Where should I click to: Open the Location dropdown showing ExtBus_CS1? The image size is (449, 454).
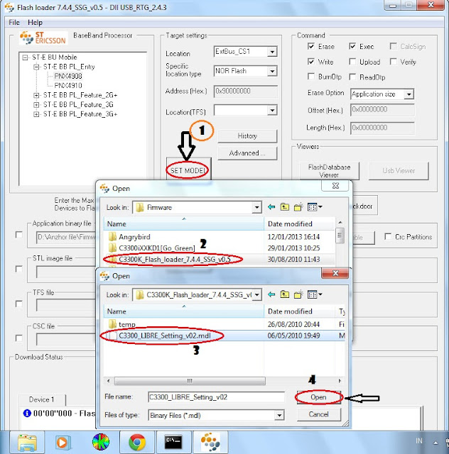(272, 52)
